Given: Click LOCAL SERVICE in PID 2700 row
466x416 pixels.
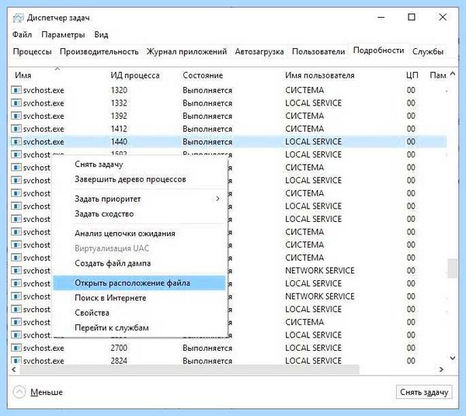Looking at the screenshot, I should tap(313, 348).
